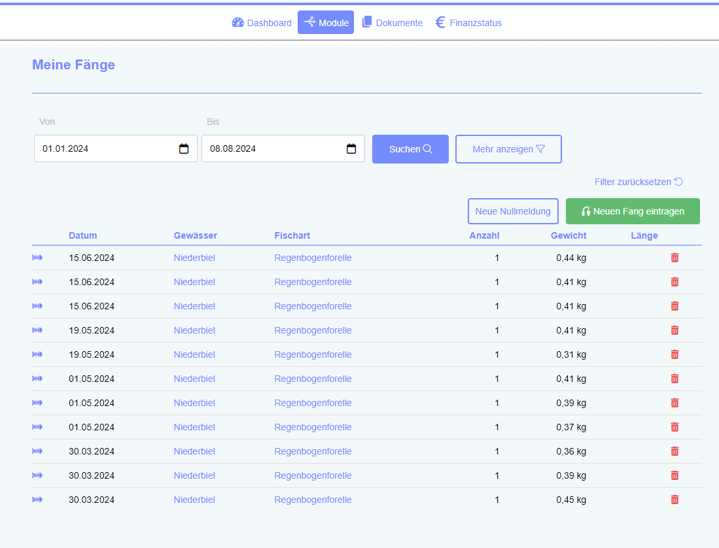This screenshot has width=719, height=548.
Task: Open calendar picker in Bis date field
Action: 351,148
